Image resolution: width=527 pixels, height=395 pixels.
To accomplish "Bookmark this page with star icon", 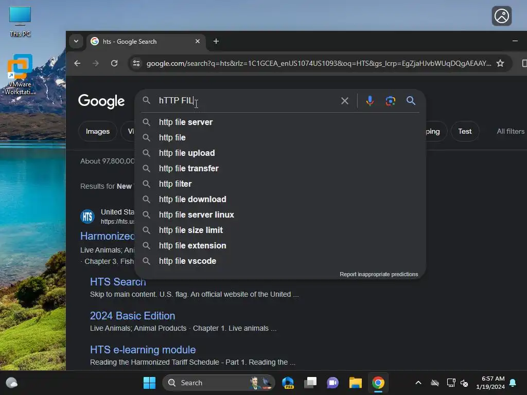I will (500, 63).
